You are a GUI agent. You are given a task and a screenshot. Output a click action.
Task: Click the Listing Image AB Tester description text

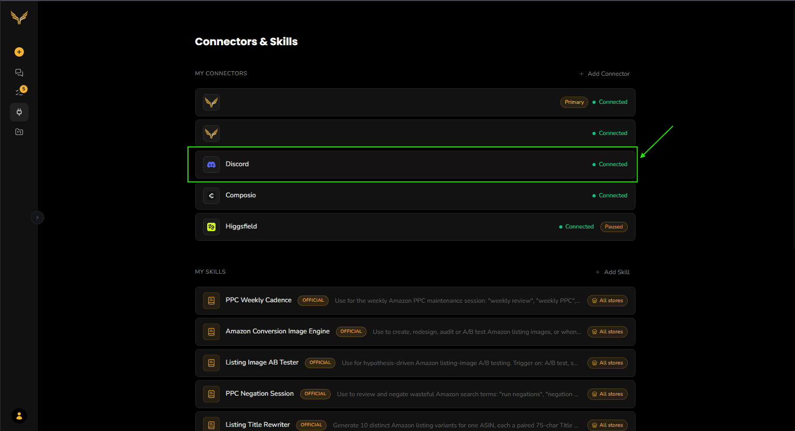tap(460, 363)
